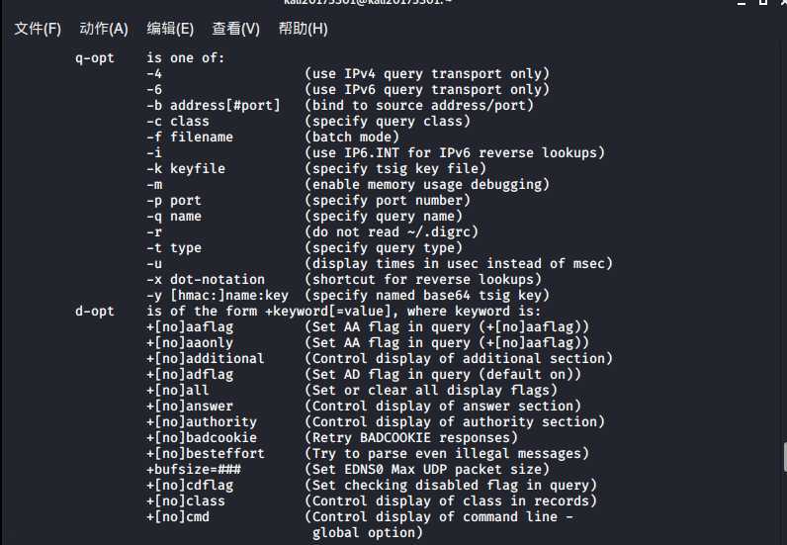Click the +[no]badcookie option line
The image size is (787, 545).
(332, 438)
